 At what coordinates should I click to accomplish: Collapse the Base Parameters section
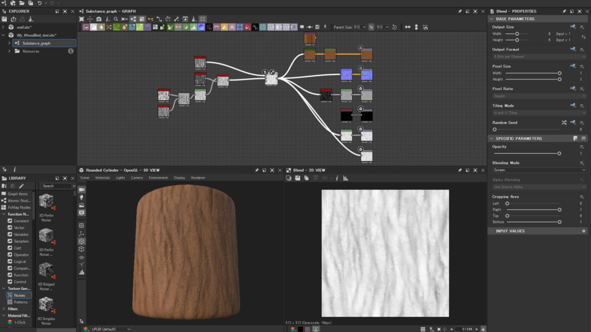[492, 19]
